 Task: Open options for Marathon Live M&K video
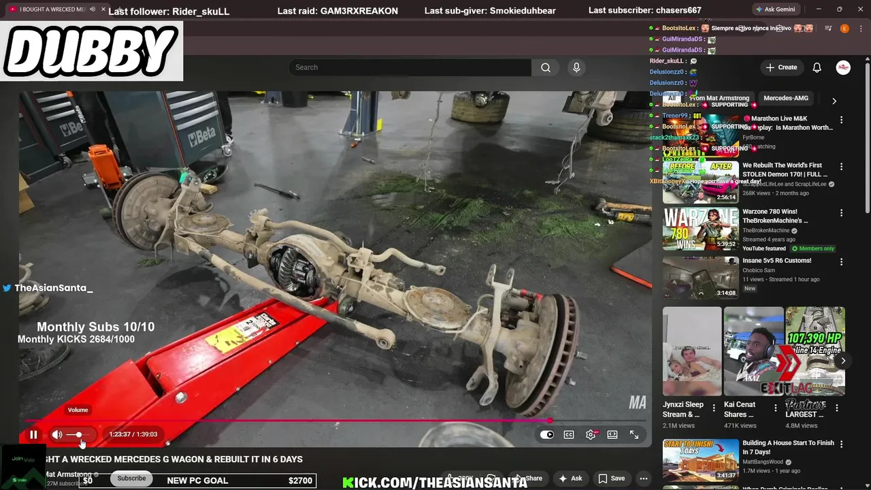coord(841,120)
